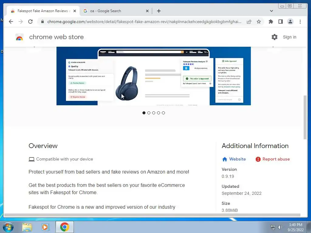The height and width of the screenshot is (233, 311).
Task: Click the size value 3.88MiB
Action: click(230, 210)
